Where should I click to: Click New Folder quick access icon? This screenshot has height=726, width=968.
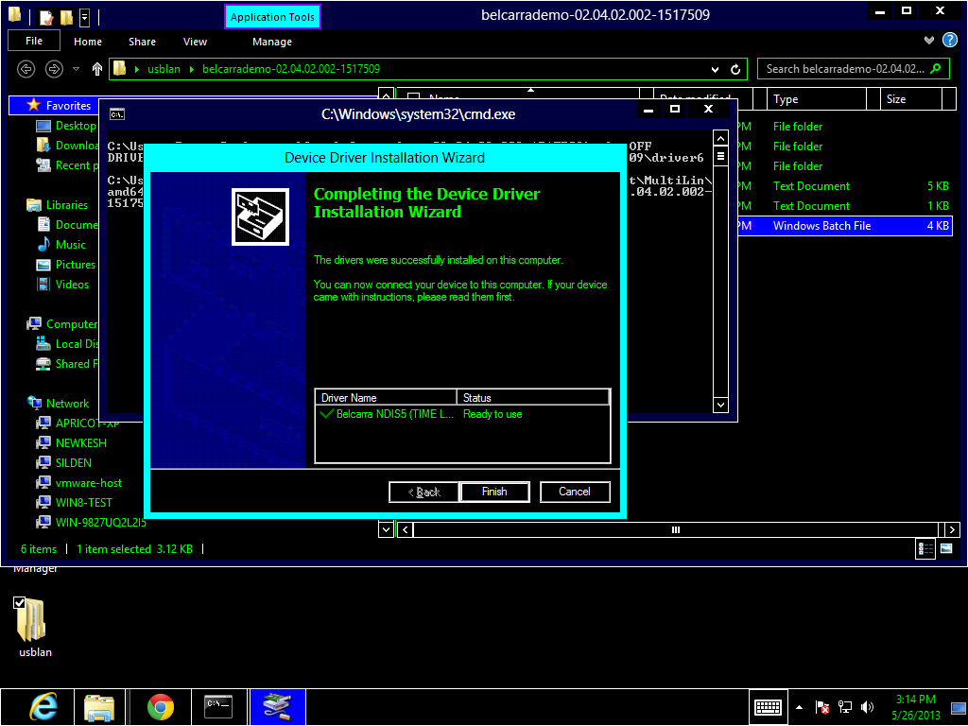66,17
